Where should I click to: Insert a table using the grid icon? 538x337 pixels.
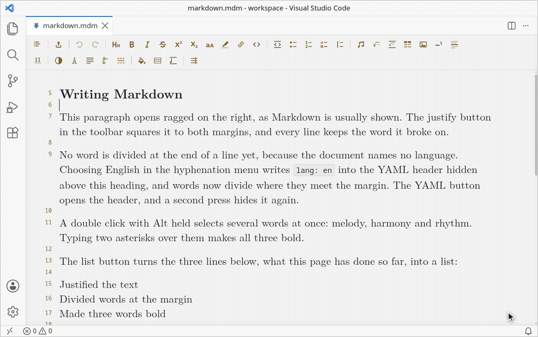coord(408,44)
